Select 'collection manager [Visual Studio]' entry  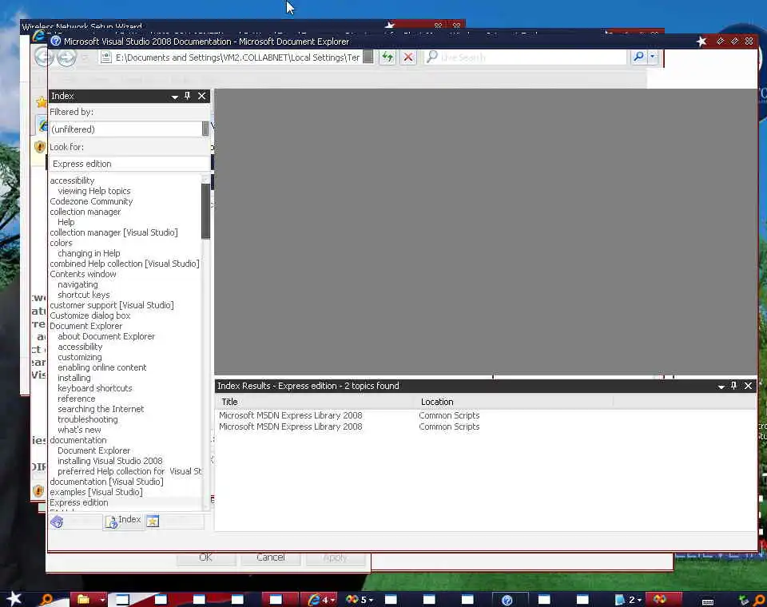(x=113, y=232)
